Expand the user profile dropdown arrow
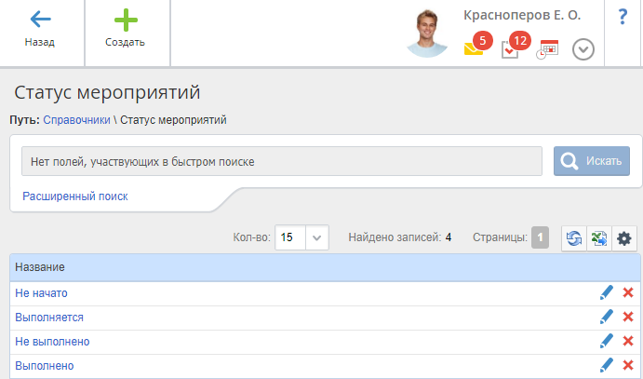Image resolution: width=643 pixels, height=379 pixels. click(583, 49)
